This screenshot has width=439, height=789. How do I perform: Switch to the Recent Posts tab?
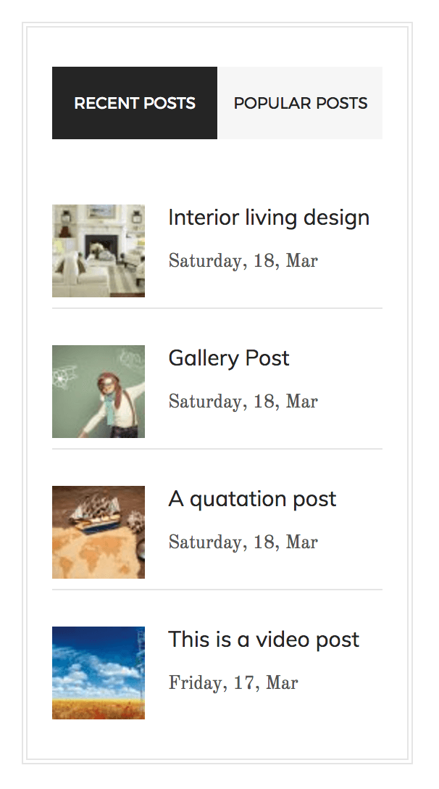pyautogui.click(x=135, y=103)
